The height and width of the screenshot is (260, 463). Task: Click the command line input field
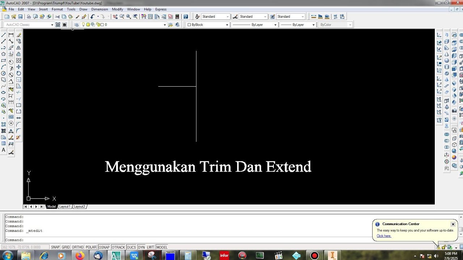point(231,240)
